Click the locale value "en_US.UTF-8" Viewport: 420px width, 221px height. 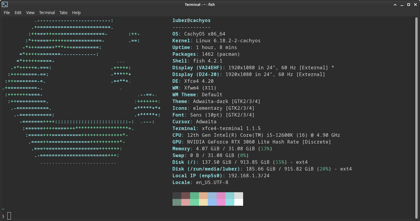point(212,183)
